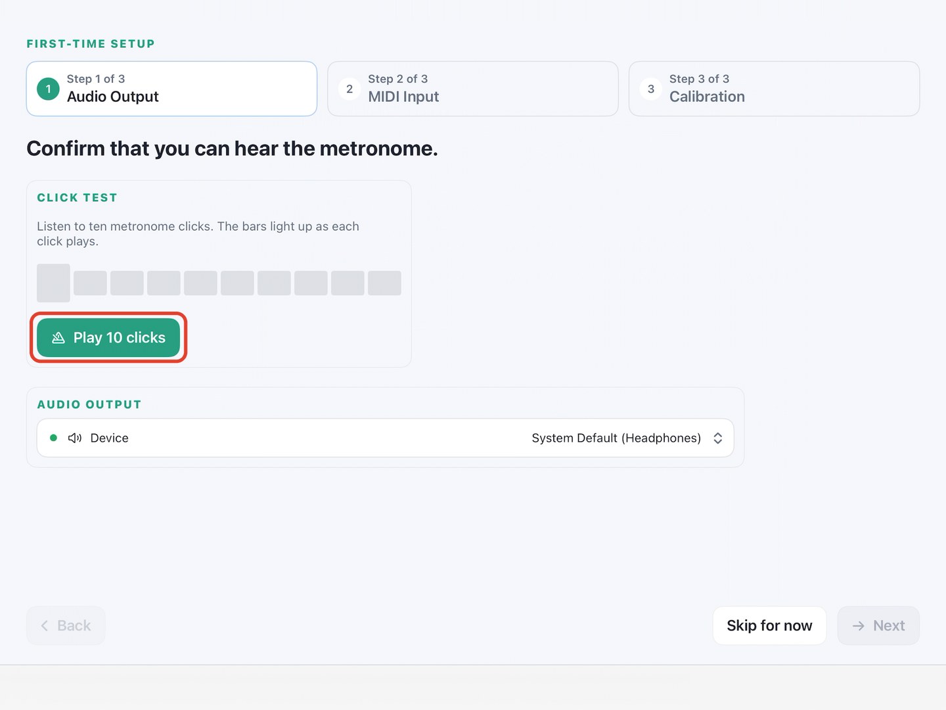
Task: Click the up-down chevron beside System Default (Headphones)
Action: [718, 438]
